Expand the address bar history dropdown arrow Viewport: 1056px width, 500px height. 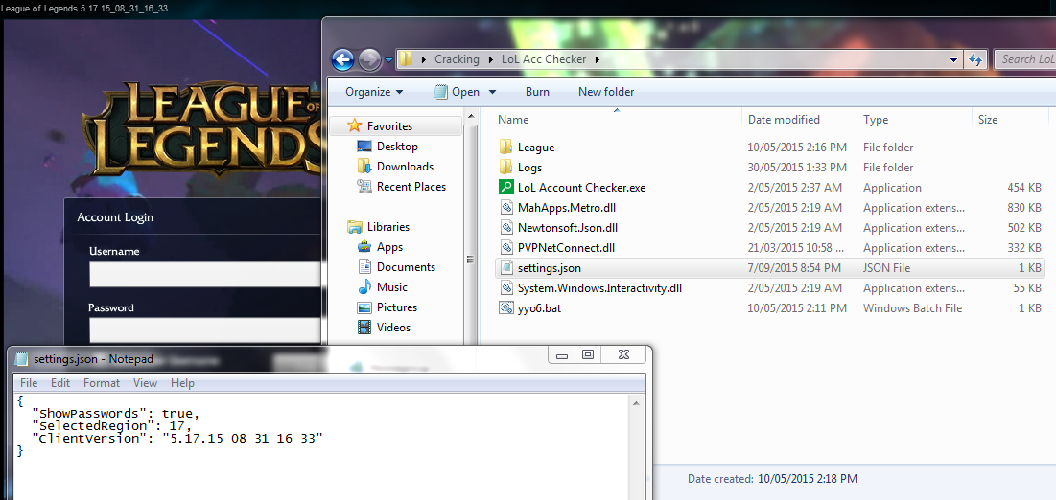point(953,60)
